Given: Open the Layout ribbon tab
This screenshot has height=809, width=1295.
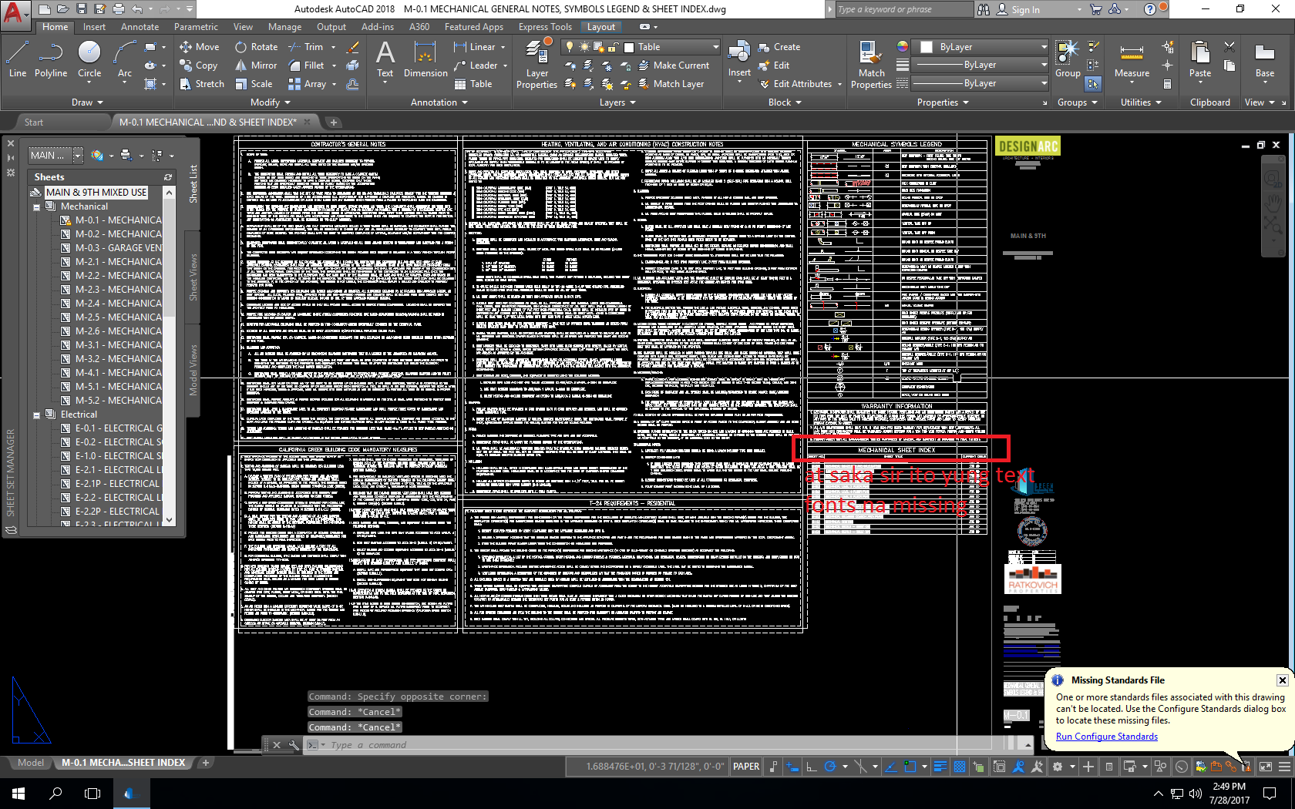Looking at the screenshot, I should 601,27.
